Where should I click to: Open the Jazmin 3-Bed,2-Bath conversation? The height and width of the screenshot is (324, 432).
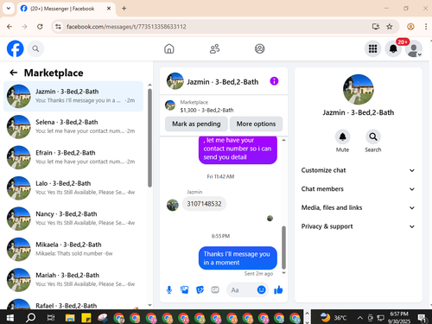[x=73, y=96]
